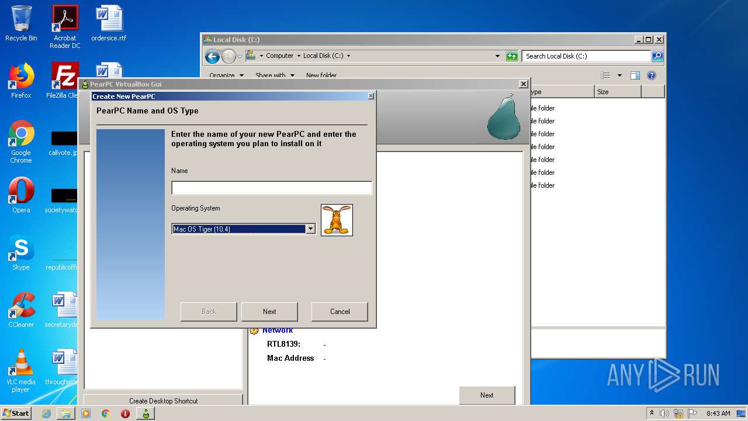This screenshot has width=748, height=421.
Task: Expand the view options dropdown arrow
Action: point(619,75)
